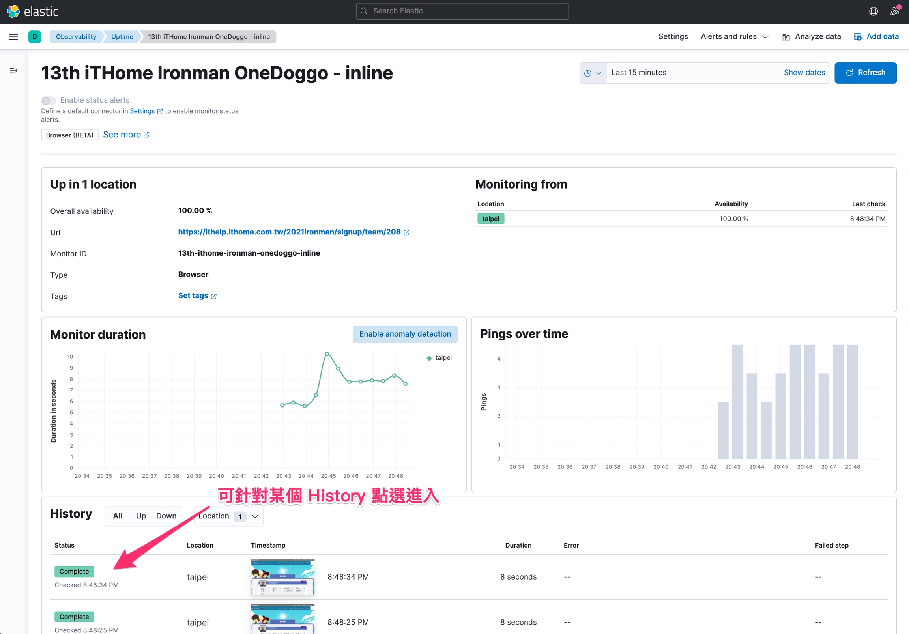Go to Observability breadcrumb
Viewport: 909px width, 634px height.
pyautogui.click(x=76, y=37)
